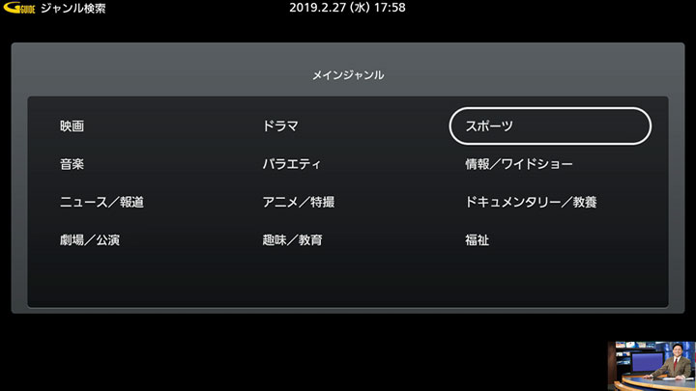Click the メインジャンル panel heading

tap(348, 75)
